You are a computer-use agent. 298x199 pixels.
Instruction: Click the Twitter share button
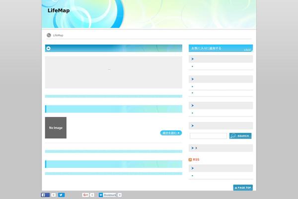[61, 195]
